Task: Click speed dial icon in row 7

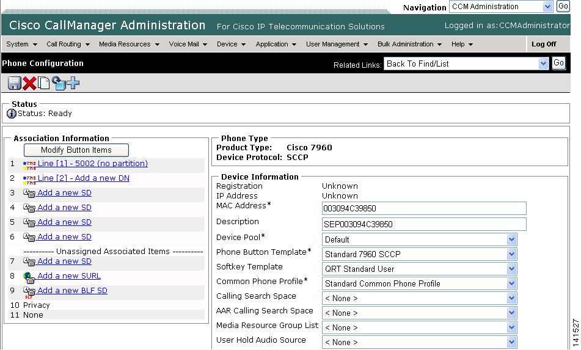Action: tap(29, 262)
